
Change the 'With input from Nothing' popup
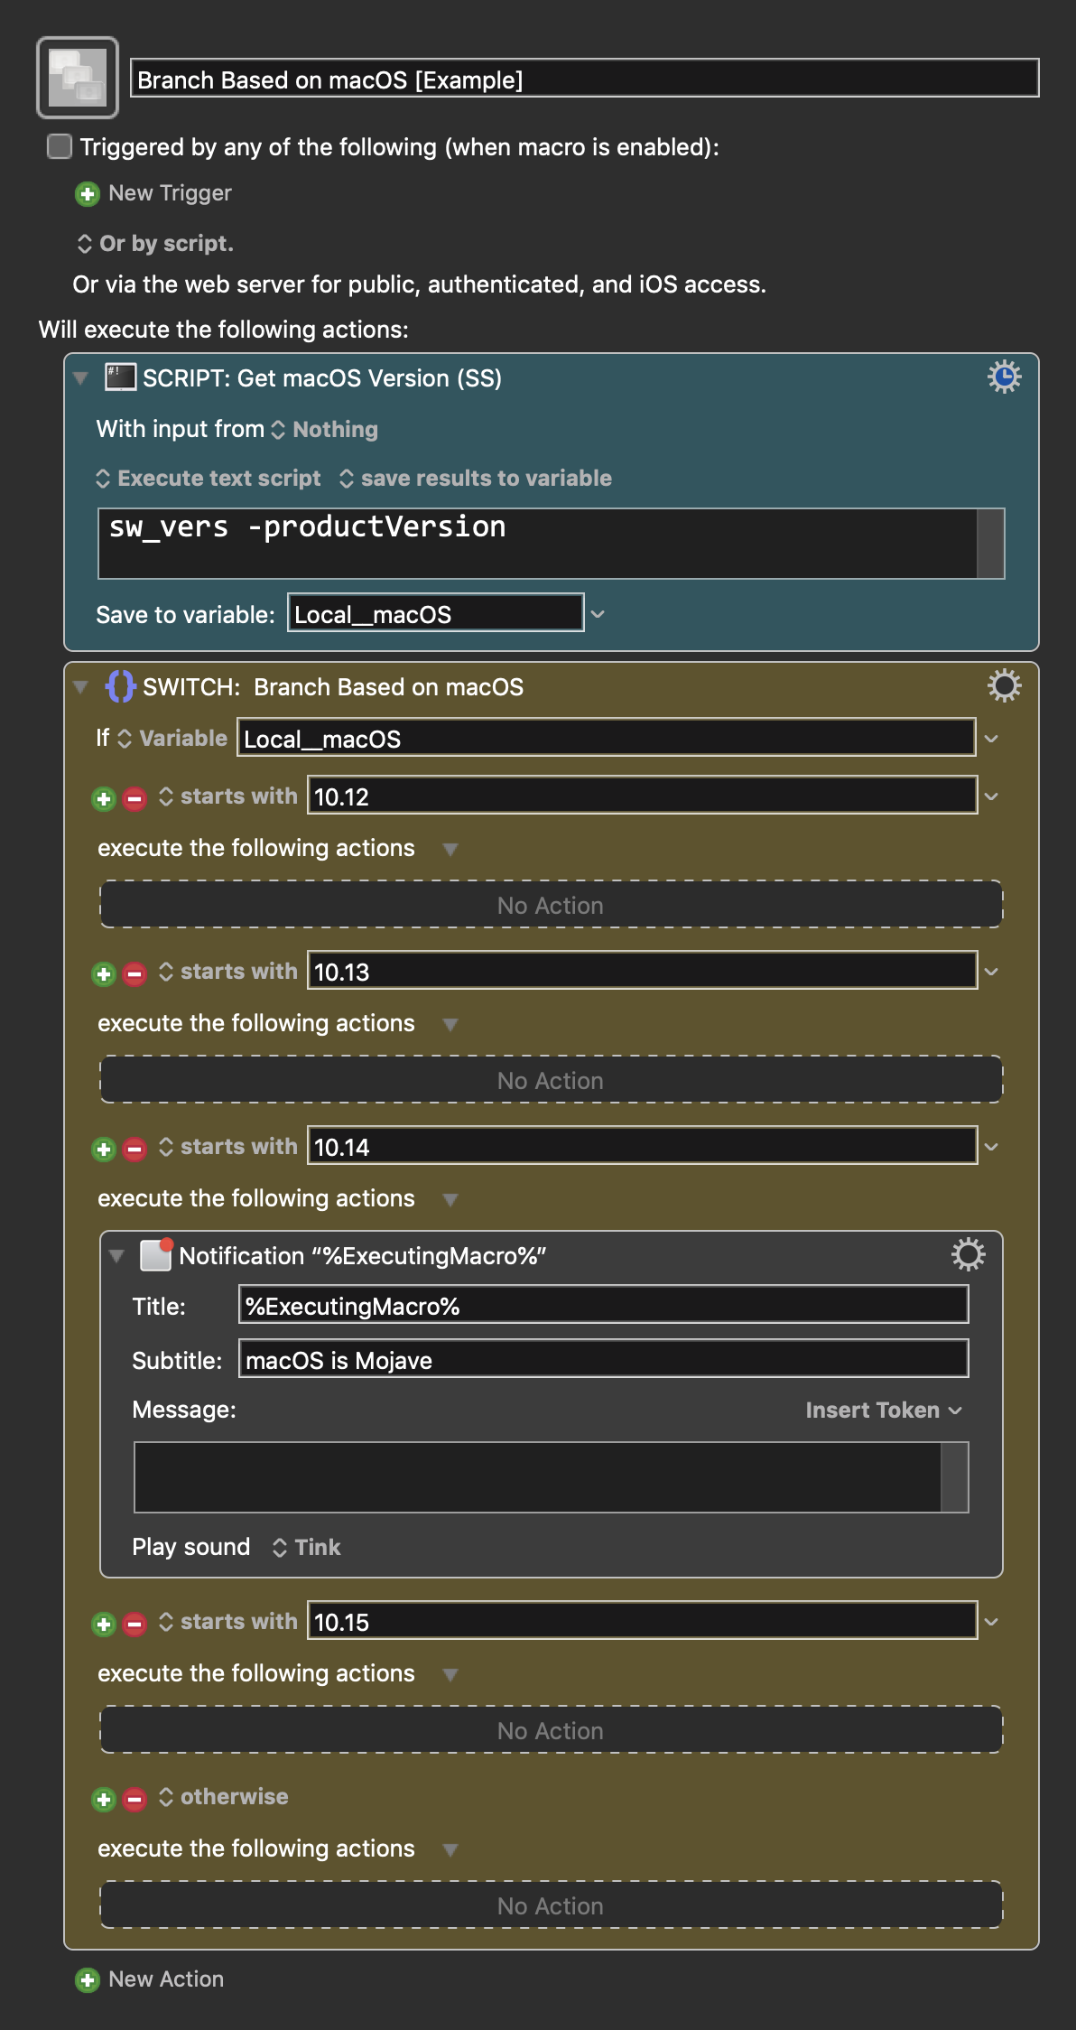pos(325,430)
